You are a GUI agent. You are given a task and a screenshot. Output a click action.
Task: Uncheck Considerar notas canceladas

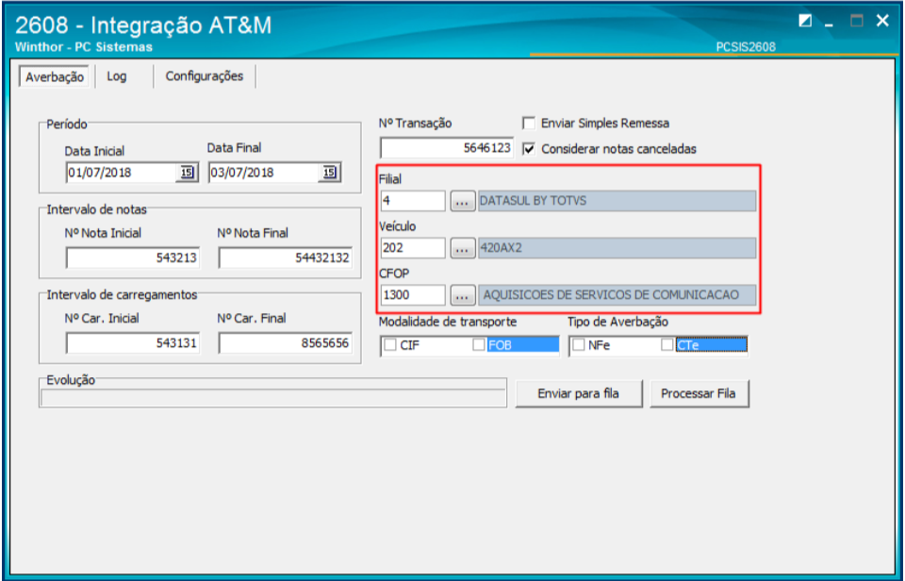click(528, 149)
